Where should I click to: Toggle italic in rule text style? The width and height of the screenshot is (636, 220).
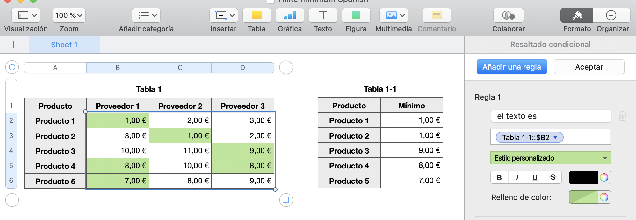click(517, 178)
